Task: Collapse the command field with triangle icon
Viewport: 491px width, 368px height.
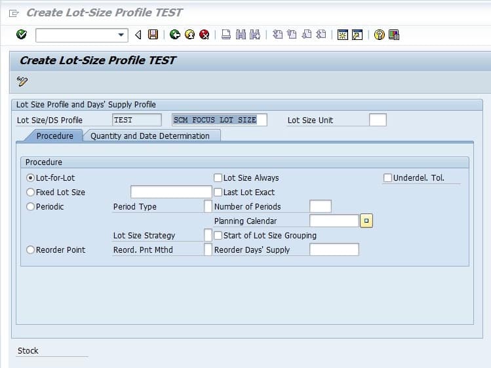Action: click(138, 35)
